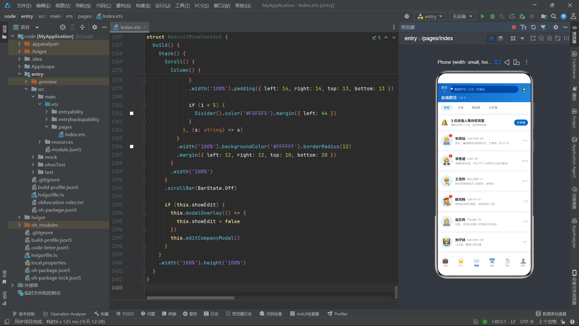Click the pages breadcrumb in the navigation bar
579x326 pixels.
(84, 16)
